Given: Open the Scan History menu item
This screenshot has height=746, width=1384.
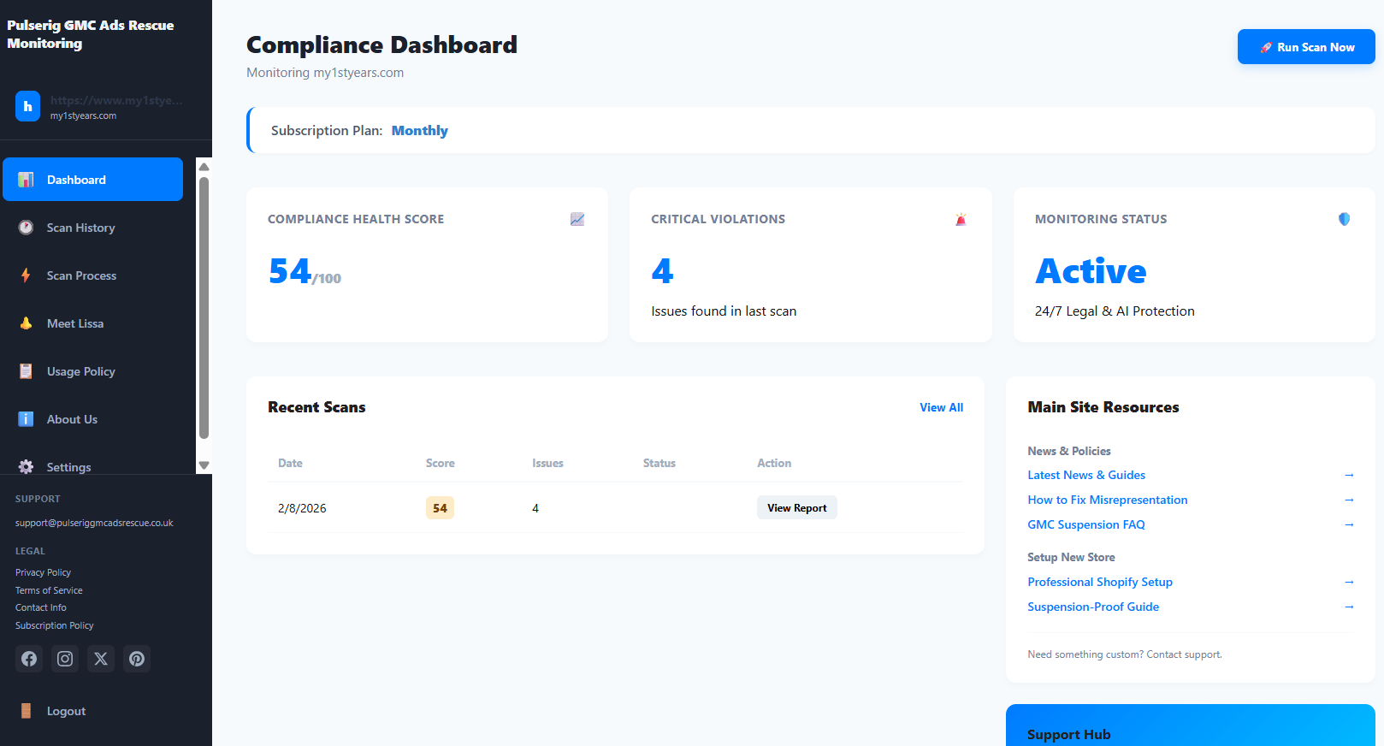Looking at the screenshot, I should point(80,228).
